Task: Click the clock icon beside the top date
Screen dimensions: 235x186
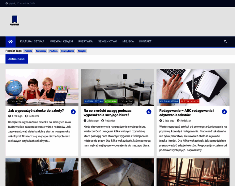Action: (x=6, y=3)
